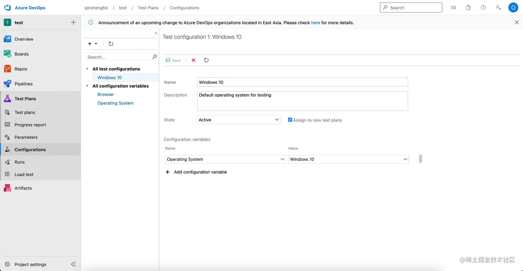Viewport: 523px width, 271px height.
Task: Collapse the configurations tree pane
Action: point(156,33)
